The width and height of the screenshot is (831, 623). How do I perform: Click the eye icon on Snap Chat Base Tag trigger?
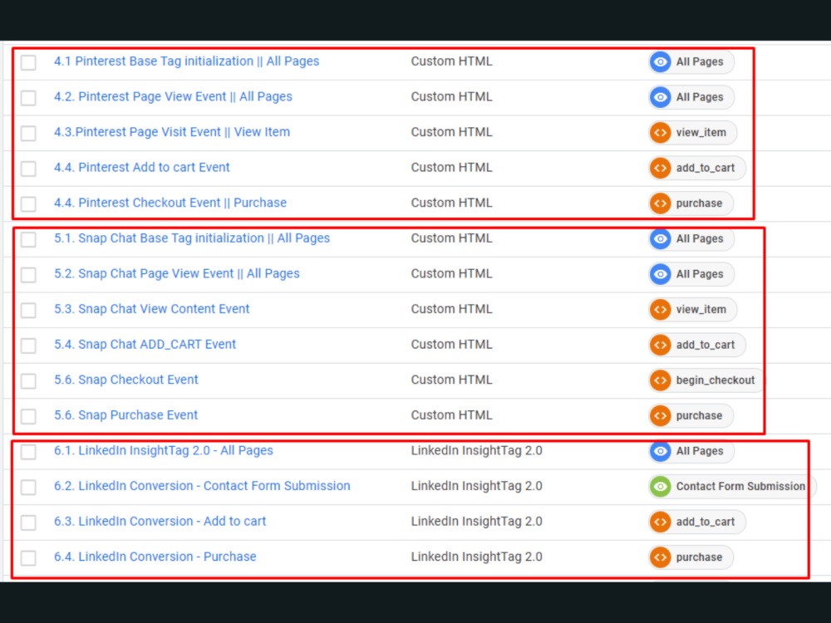pyautogui.click(x=660, y=238)
